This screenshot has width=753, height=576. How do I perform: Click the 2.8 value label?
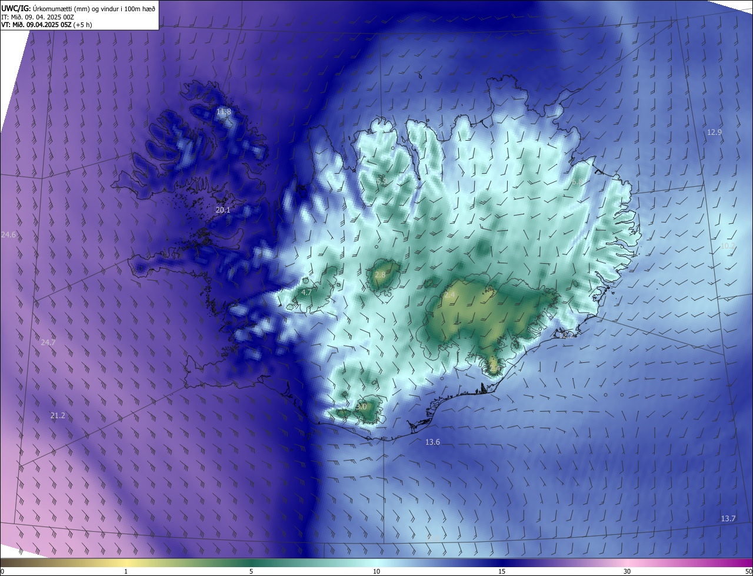click(380, 274)
